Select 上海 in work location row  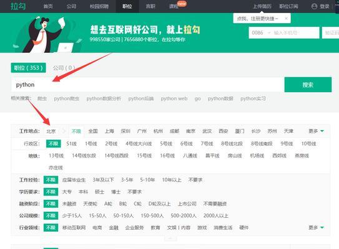[109, 131]
